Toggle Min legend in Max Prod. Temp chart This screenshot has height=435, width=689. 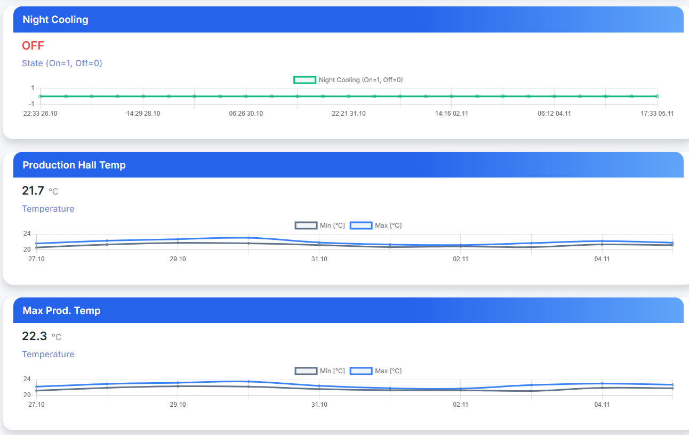tap(307, 371)
